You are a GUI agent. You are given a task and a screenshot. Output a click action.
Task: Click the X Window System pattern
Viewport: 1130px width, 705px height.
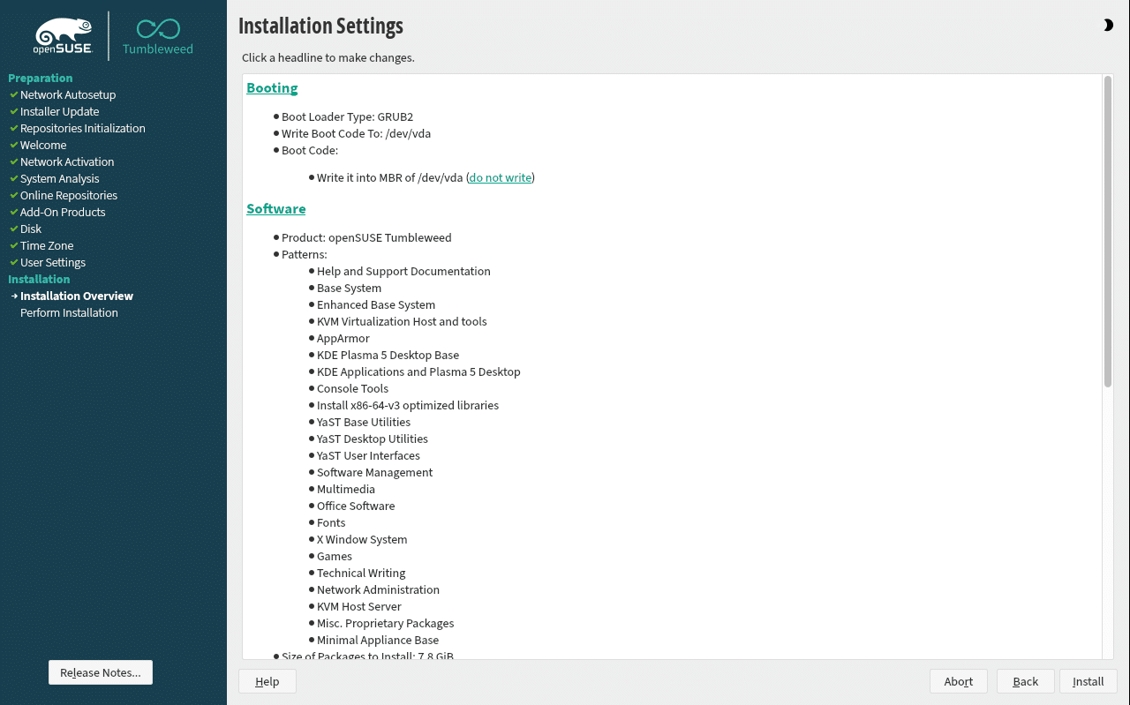pos(362,539)
